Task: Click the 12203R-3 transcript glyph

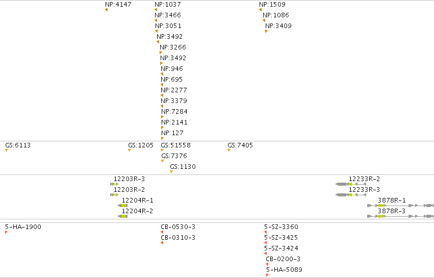Action: coord(114,184)
